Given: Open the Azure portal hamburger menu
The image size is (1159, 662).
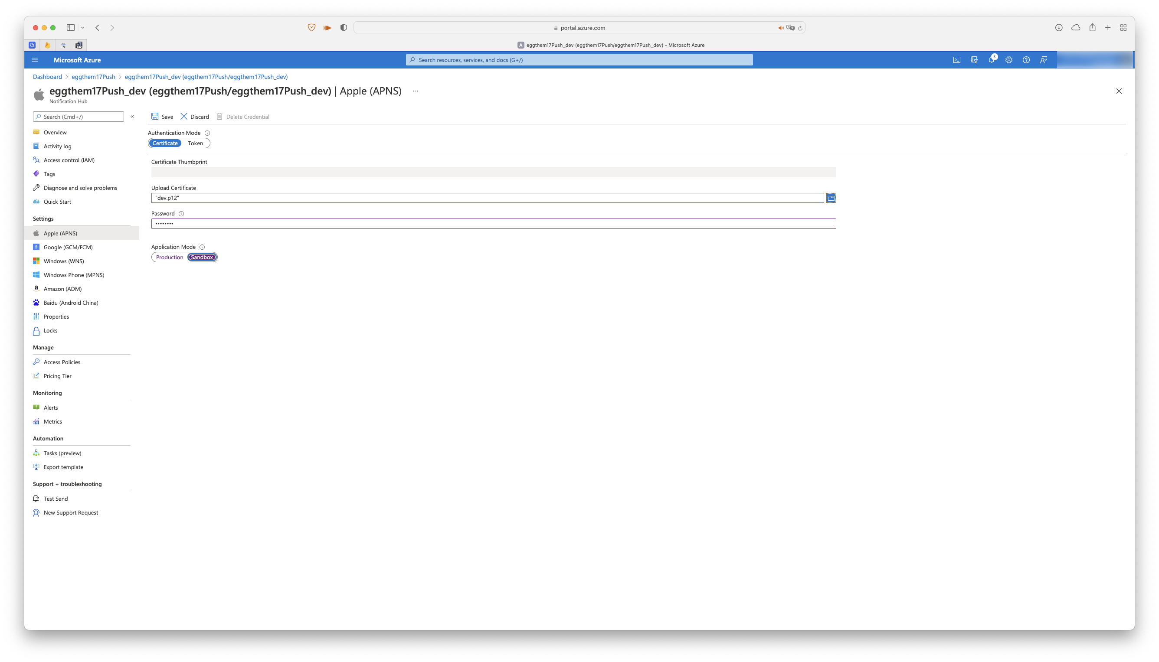Looking at the screenshot, I should point(35,60).
